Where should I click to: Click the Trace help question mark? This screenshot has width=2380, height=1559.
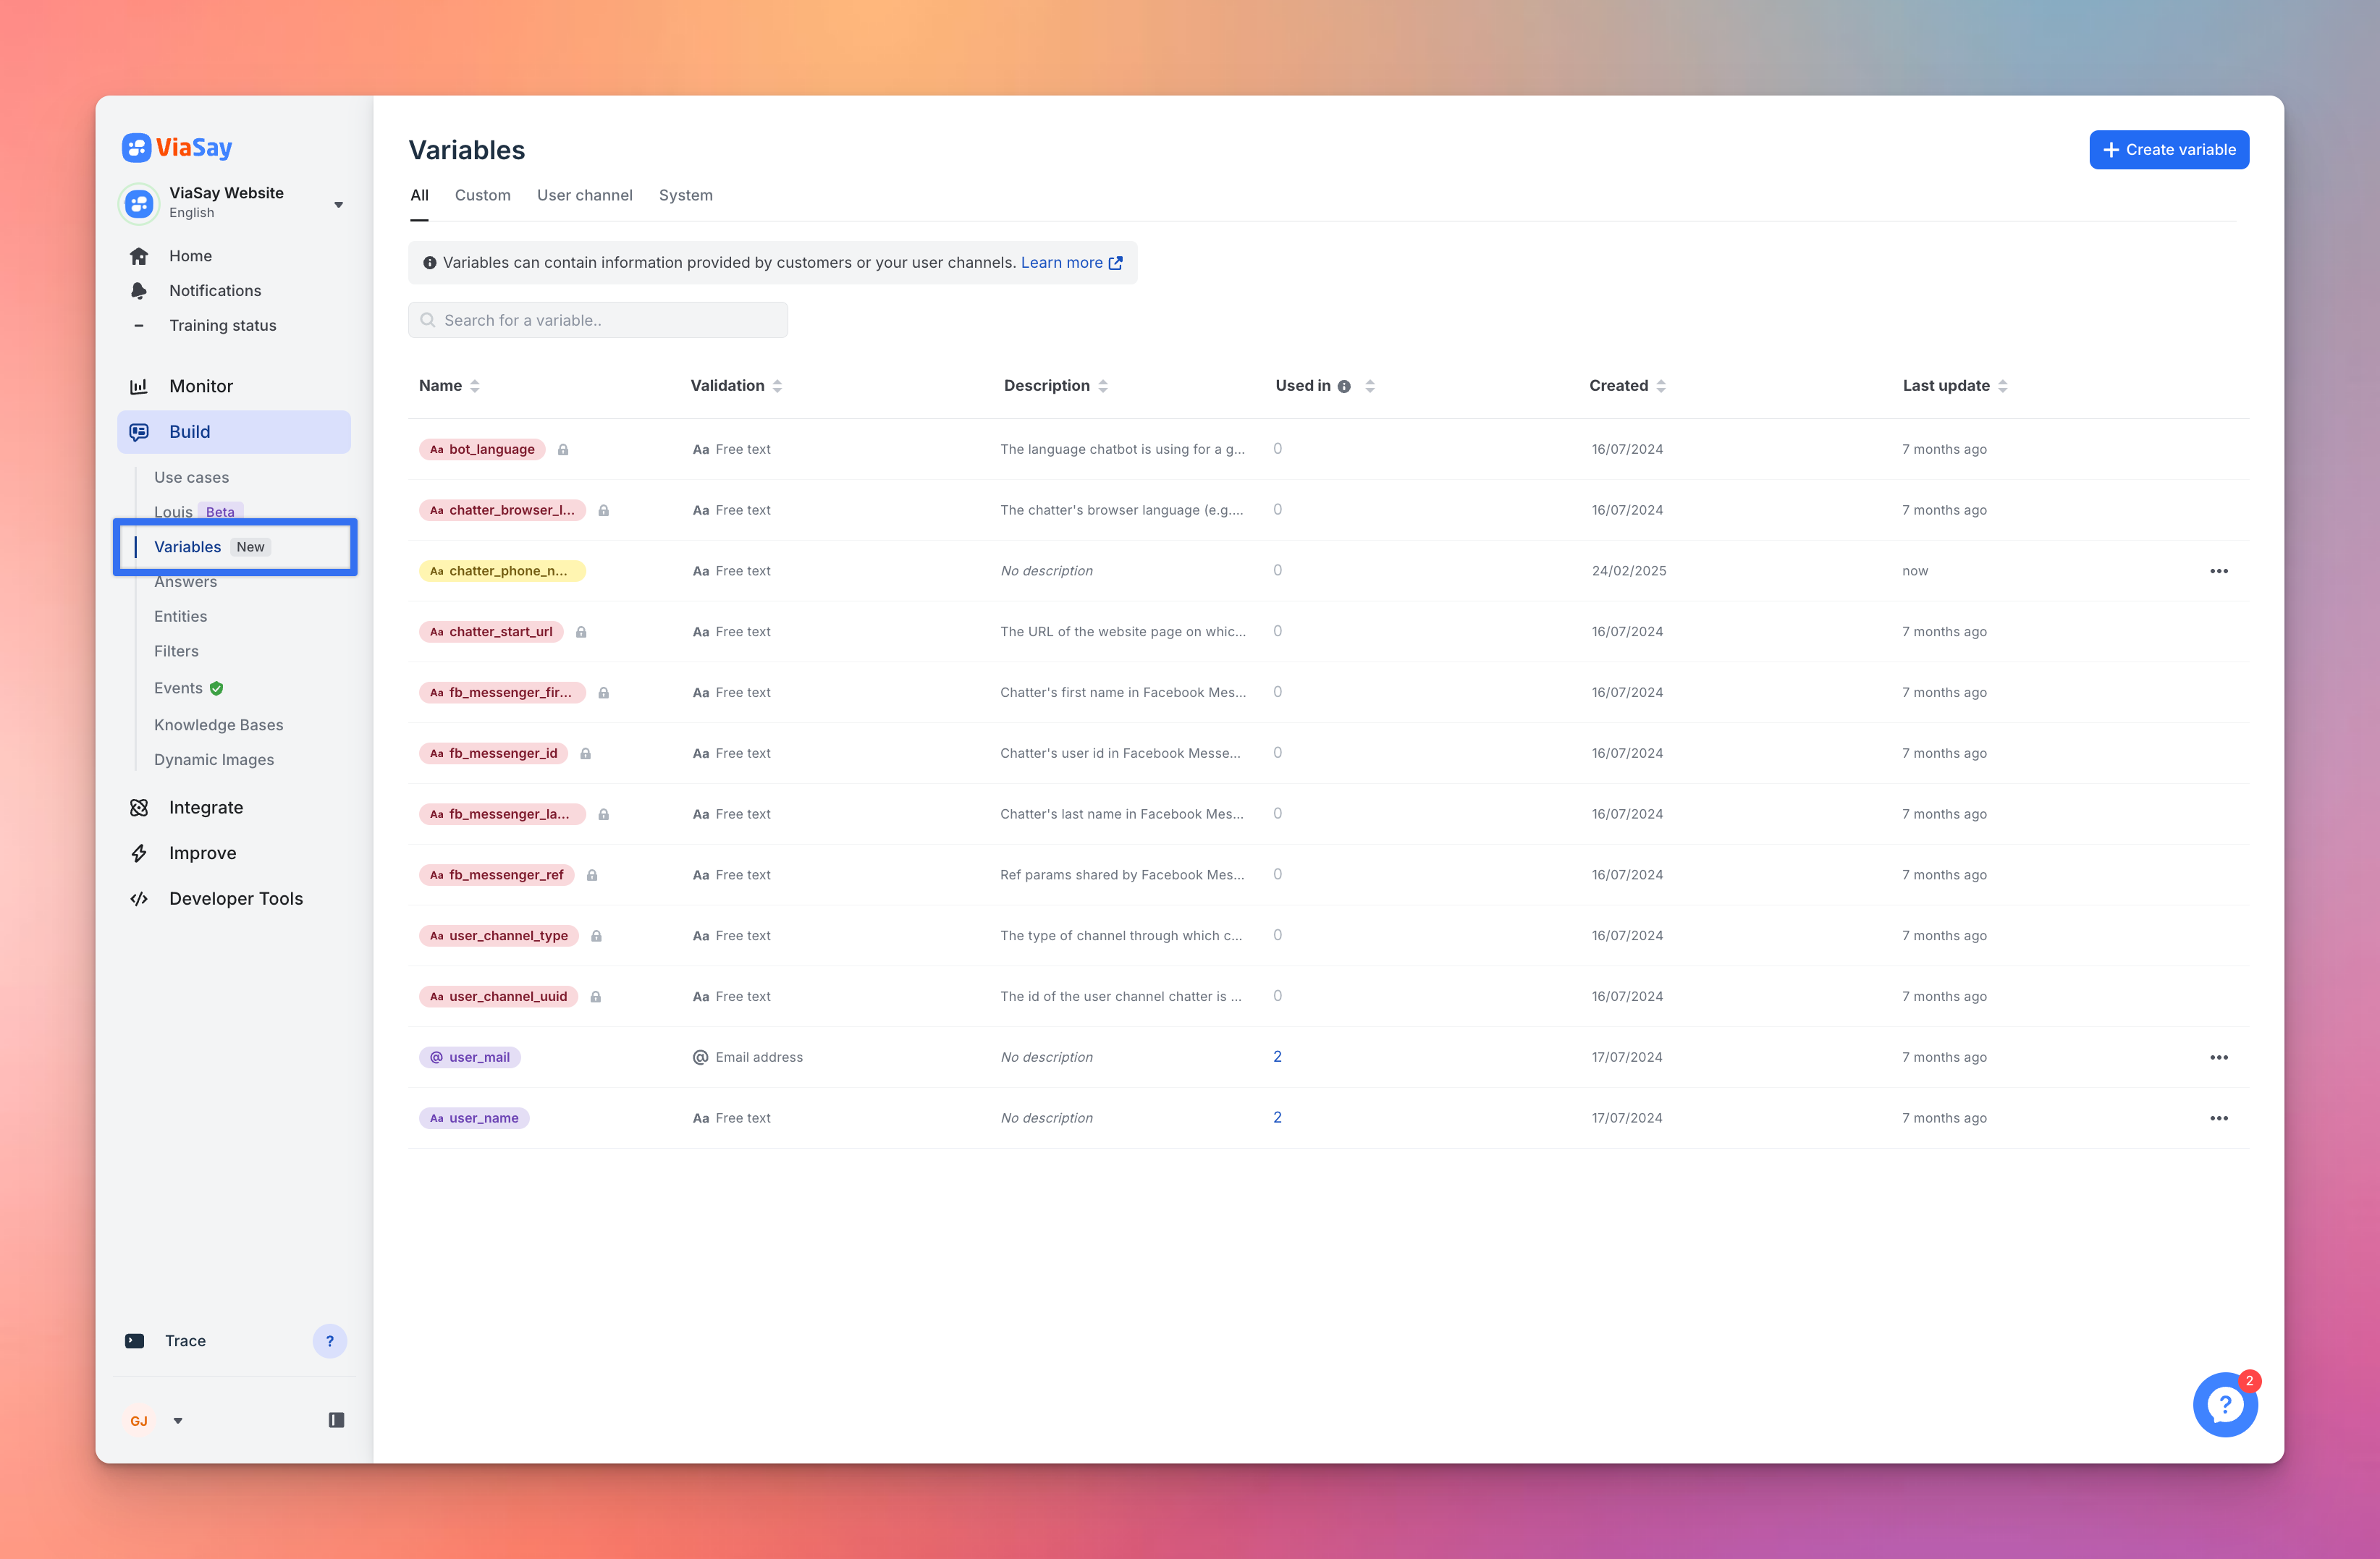pyautogui.click(x=329, y=1341)
